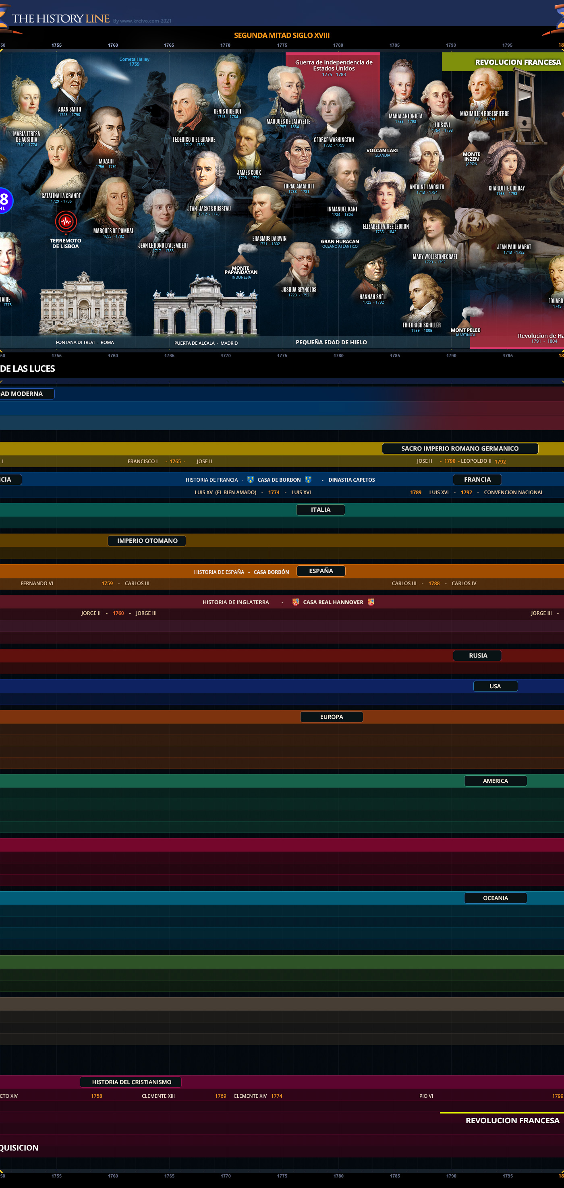Click Revolucion Francesa label at bottom
Screen dimensions: 564x1188
(x=512, y=1120)
